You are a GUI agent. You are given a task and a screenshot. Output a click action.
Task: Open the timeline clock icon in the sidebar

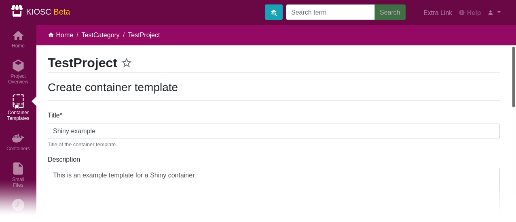pyautogui.click(x=18, y=205)
